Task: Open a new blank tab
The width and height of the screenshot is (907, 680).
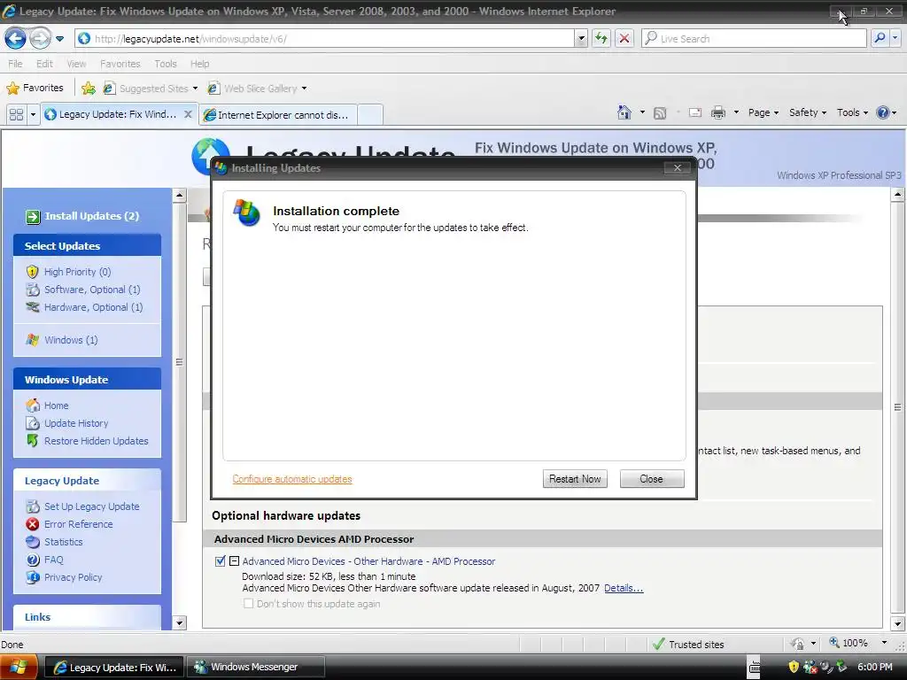Action: [x=370, y=114]
